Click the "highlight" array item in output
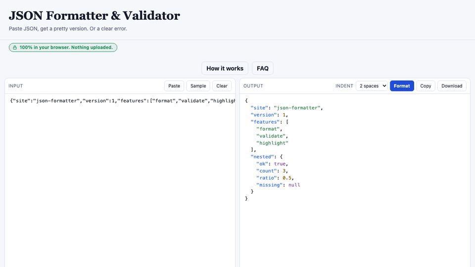The height and width of the screenshot is (267, 475). pyautogui.click(x=272, y=143)
